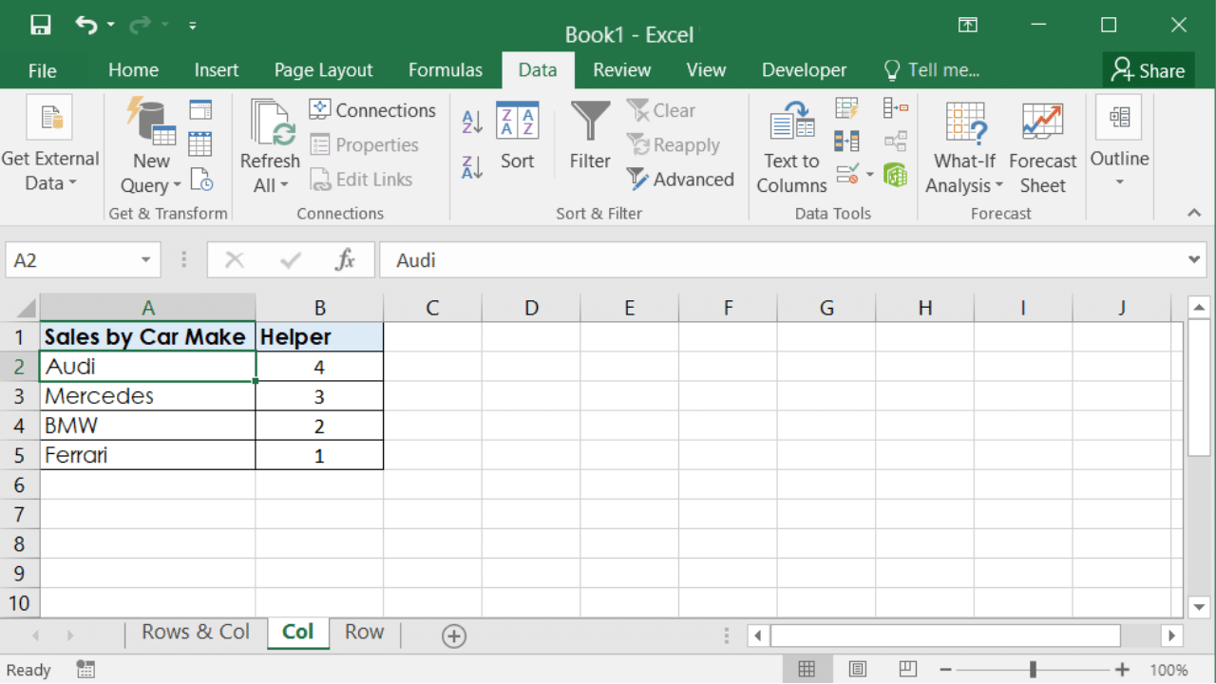Click the zoom slider handle

tap(1033, 669)
